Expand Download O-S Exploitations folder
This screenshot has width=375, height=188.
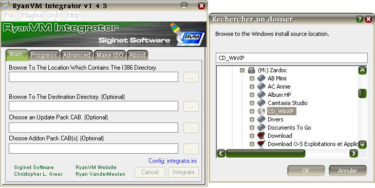click(252, 144)
